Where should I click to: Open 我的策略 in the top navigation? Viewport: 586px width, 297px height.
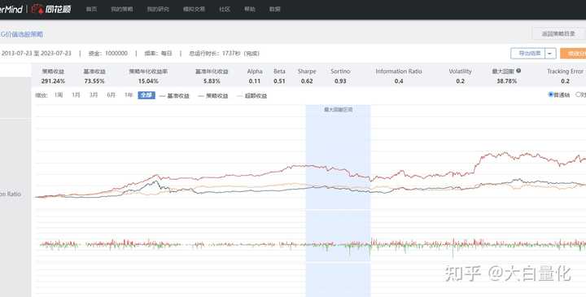point(122,9)
